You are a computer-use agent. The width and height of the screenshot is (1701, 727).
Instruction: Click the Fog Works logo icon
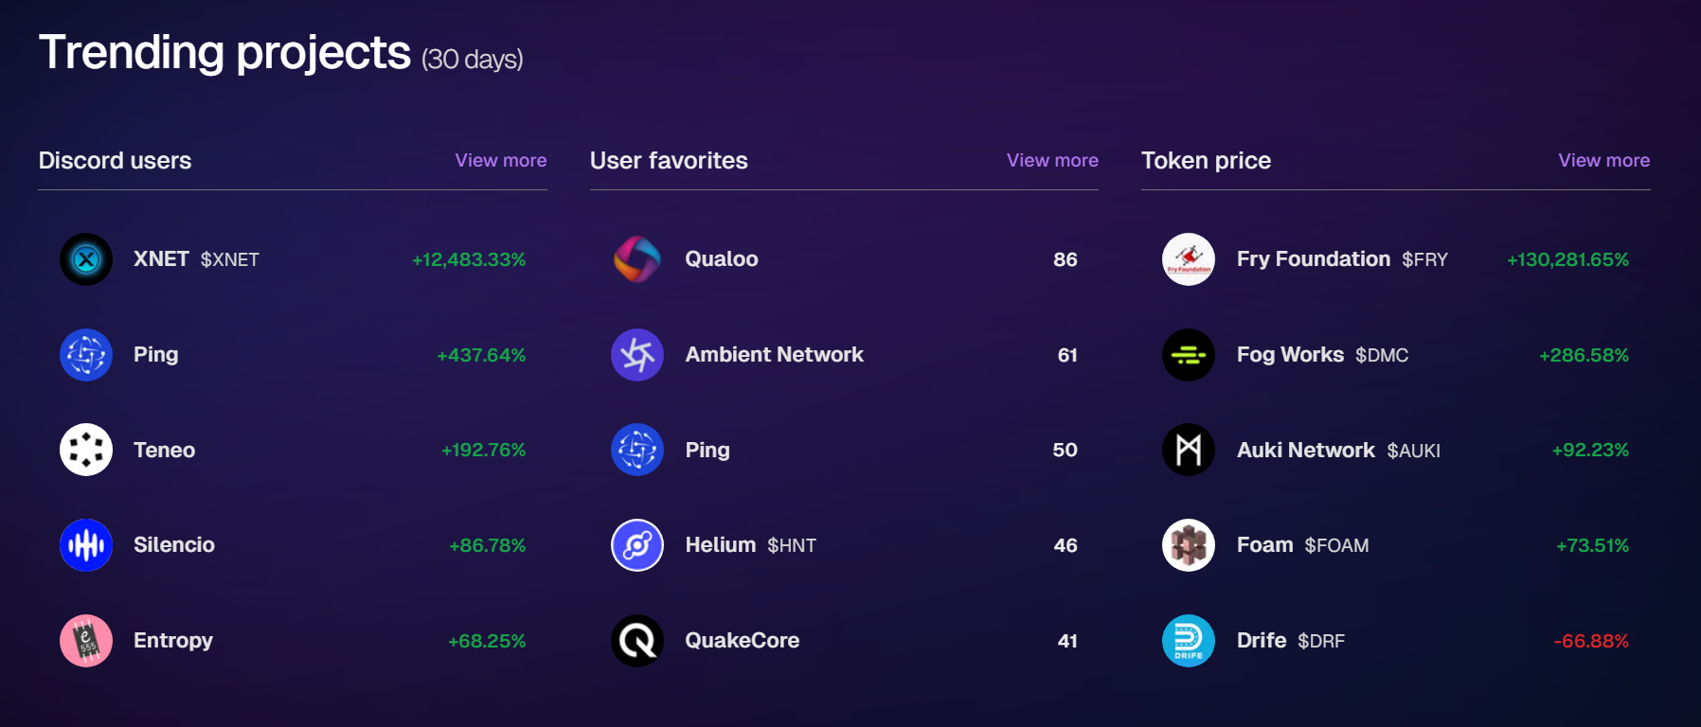1189,355
